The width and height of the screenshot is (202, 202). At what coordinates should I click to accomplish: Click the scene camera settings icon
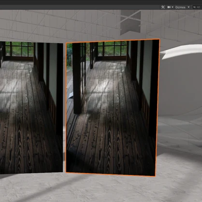pos(169,7)
